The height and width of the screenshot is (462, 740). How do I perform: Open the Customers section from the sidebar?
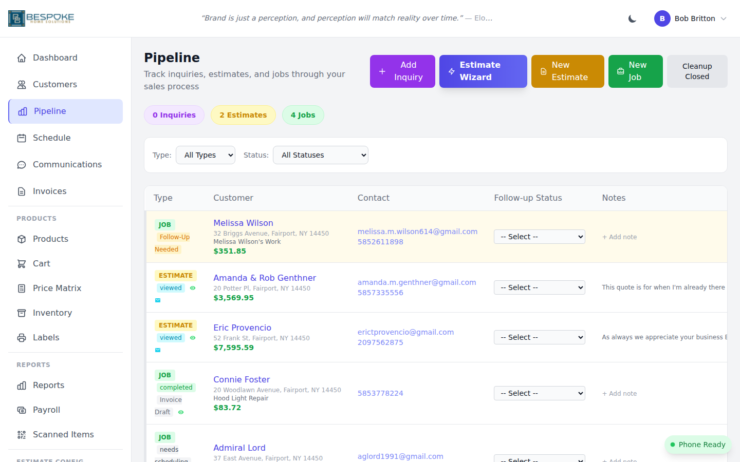pyautogui.click(x=55, y=84)
